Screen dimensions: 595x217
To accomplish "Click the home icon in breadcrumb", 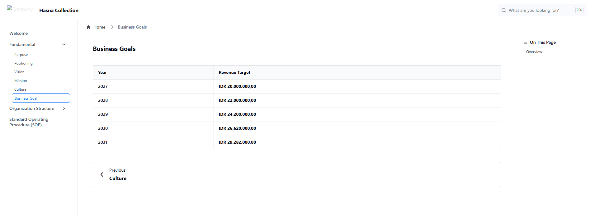I will [x=88, y=27].
